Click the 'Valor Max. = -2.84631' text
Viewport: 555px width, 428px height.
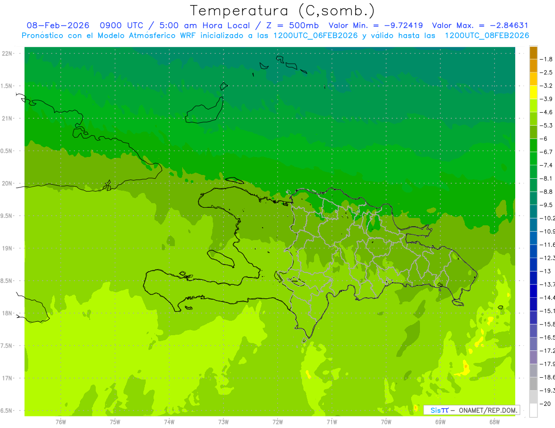[x=480, y=25]
